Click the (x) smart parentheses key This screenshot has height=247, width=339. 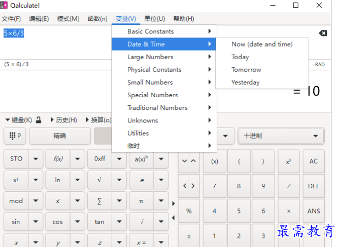click(215, 161)
